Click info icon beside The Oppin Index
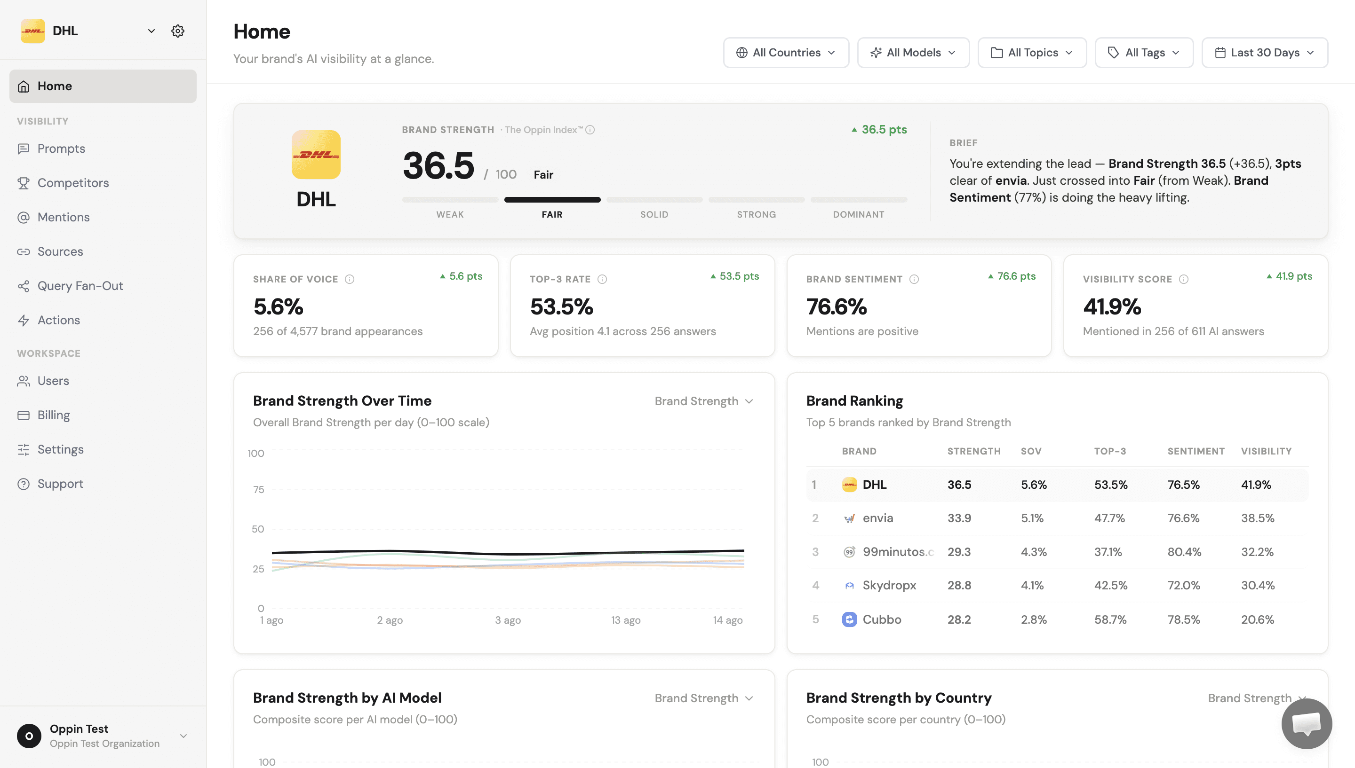 (590, 130)
